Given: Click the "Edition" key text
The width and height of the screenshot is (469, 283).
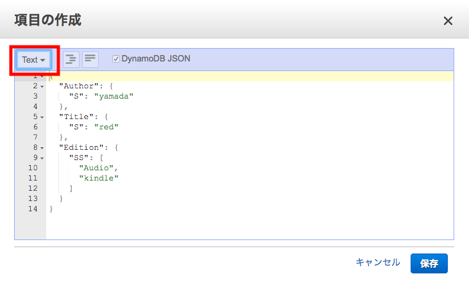Looking at the screenshot, I should [81, 148].
